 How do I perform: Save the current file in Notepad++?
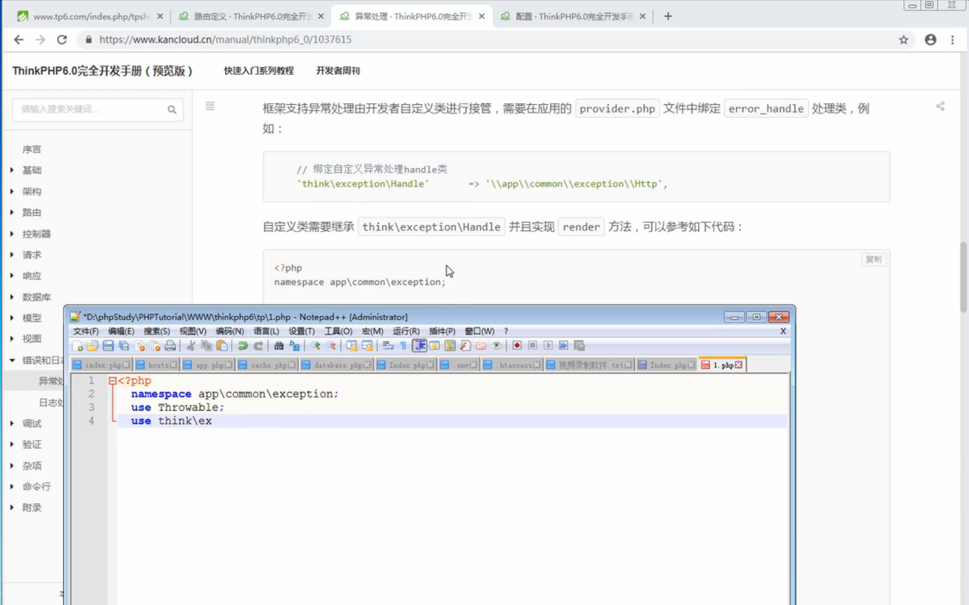[108, 346]
